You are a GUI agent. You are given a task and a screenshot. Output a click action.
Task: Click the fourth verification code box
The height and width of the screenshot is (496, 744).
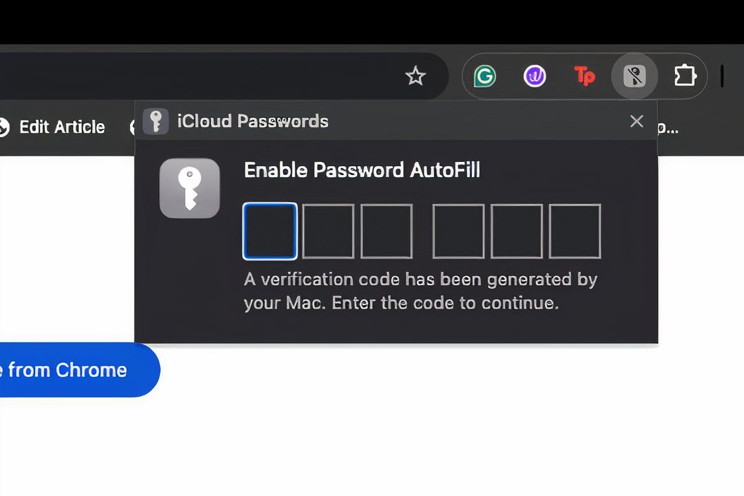(x=458, y=231)
